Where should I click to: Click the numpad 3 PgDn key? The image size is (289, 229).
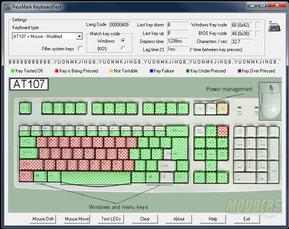tap(262, 166)
